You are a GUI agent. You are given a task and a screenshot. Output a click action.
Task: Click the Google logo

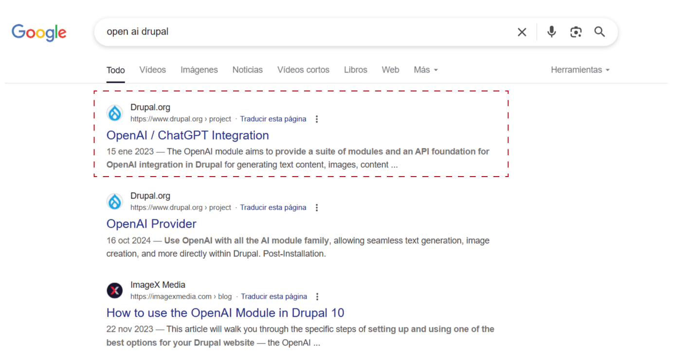click(39, 33)
